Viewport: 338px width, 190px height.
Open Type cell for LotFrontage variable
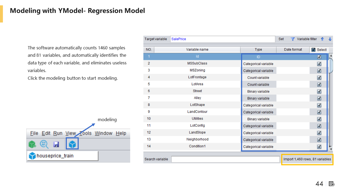pyautogui.click(x=258, y=78)
